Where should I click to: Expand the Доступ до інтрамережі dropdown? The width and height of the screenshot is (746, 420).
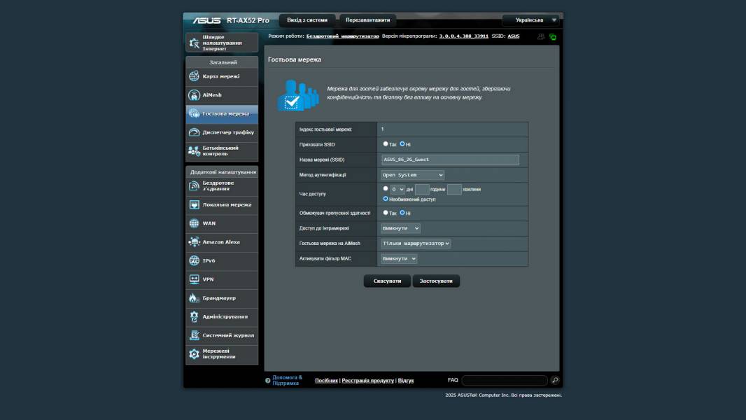tap(400, 228)
